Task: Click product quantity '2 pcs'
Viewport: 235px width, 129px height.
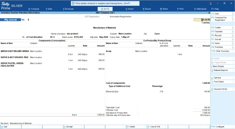Action: (157, 34)
